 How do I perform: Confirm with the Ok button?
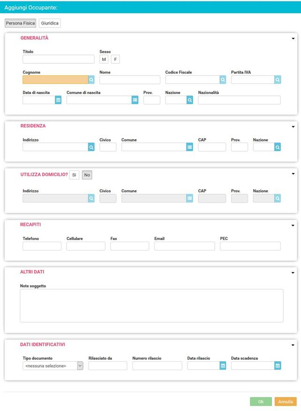point(261,402)
